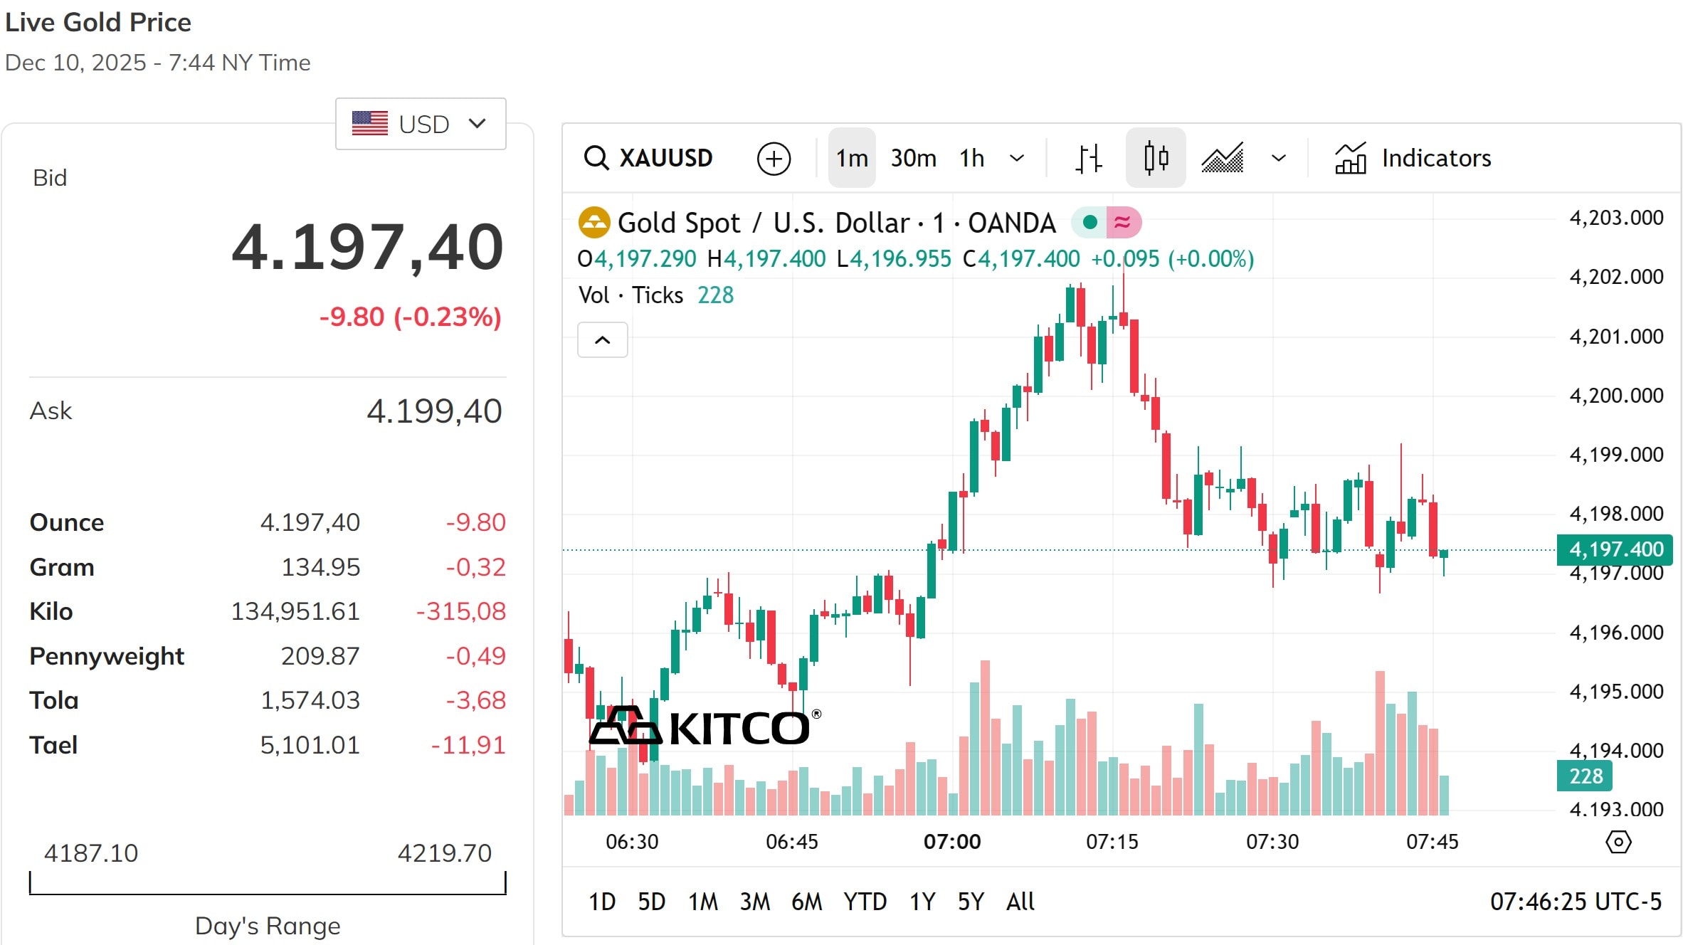The image size is (1683, 945).
Task: Select the 5Y range tab
Action: (970, 902)
